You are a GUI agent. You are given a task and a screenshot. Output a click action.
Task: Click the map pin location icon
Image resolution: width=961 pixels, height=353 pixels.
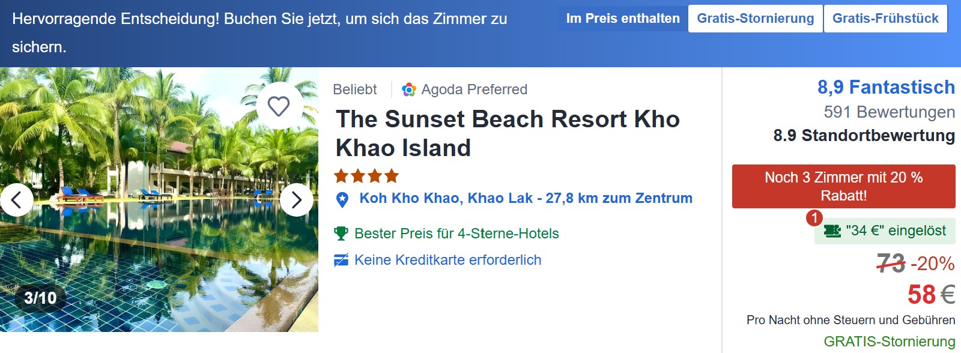point(342,200)
